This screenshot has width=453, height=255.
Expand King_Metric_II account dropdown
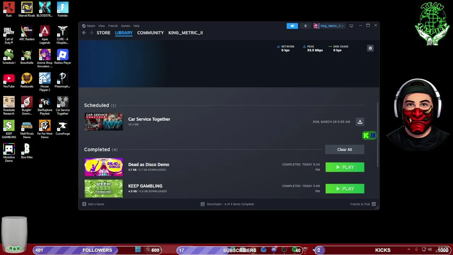coord(329,26)
